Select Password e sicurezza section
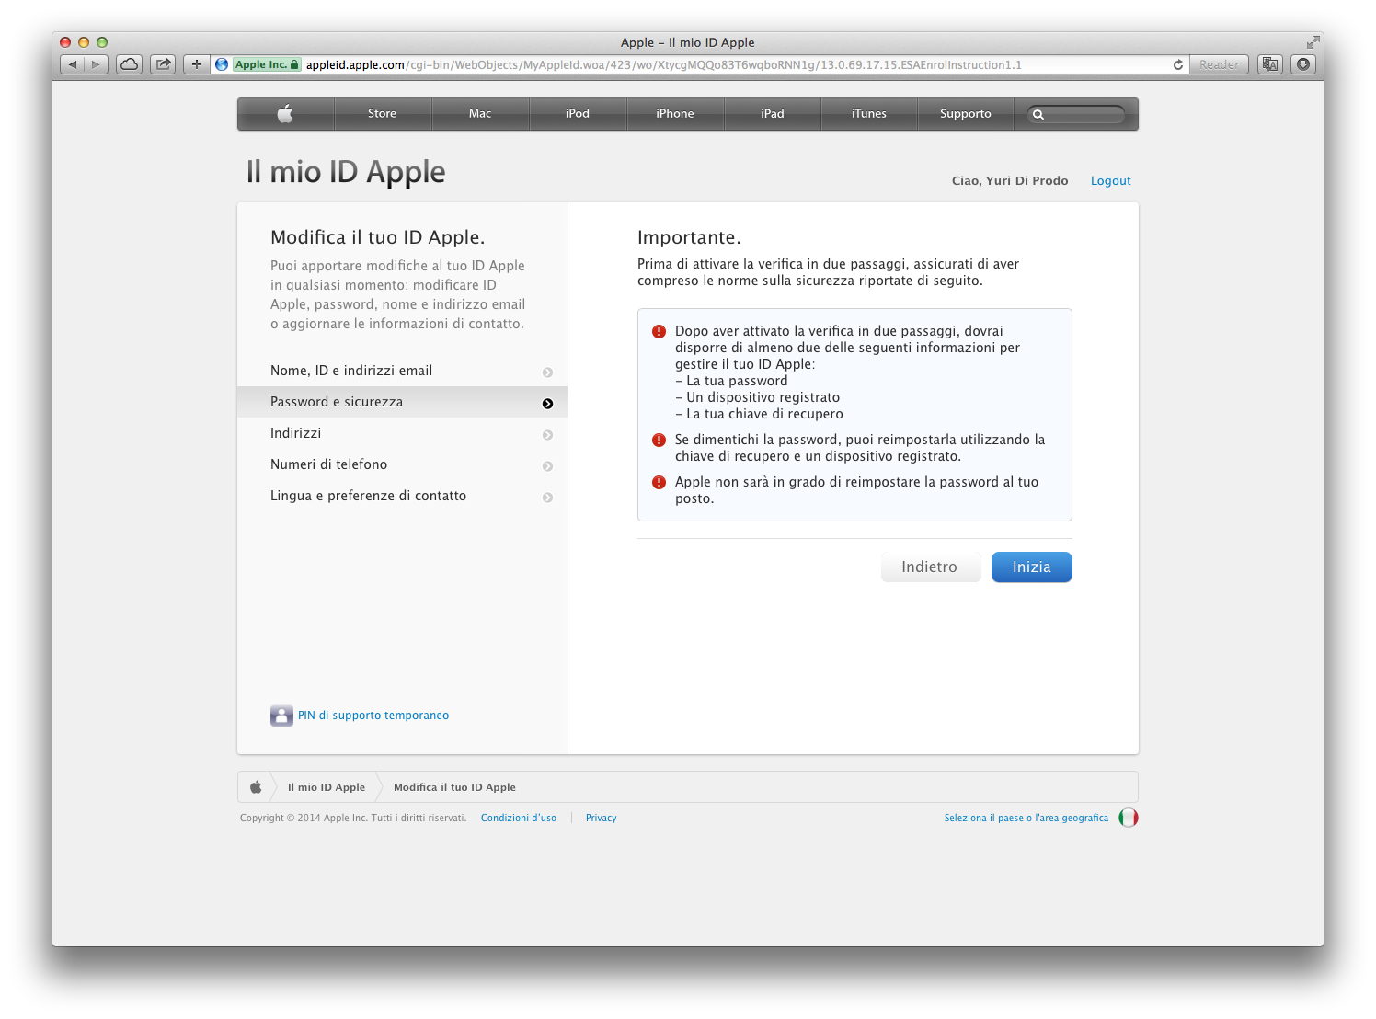The width and height of the screenshot is (1376, 1019). point(402,402)
